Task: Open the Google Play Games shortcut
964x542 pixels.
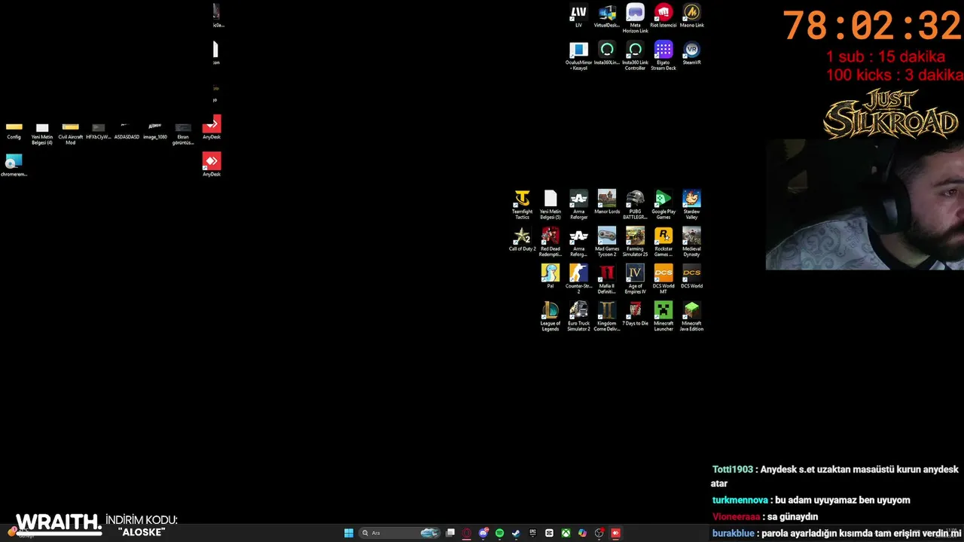Action: (x=664, y=205)
